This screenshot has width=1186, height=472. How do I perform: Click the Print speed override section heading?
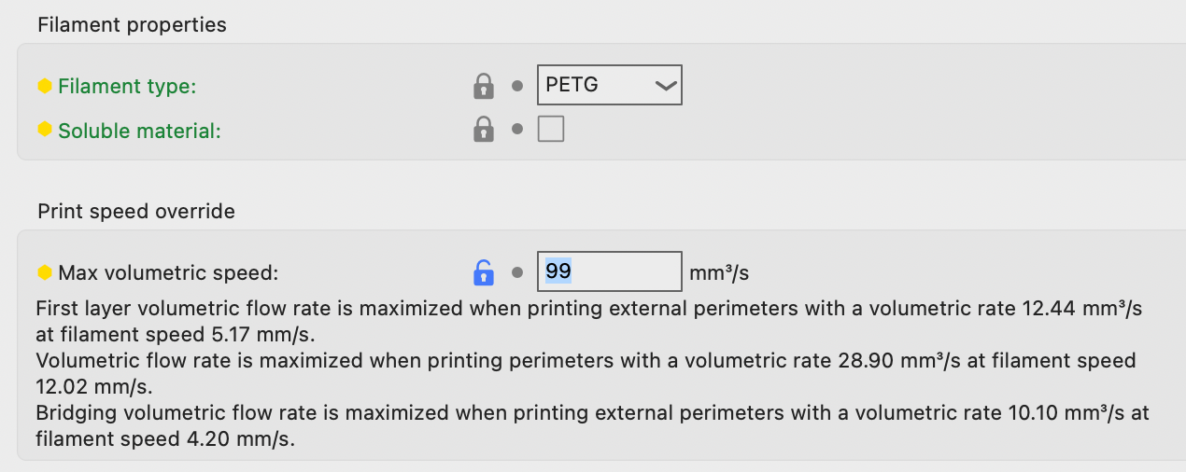136,212
